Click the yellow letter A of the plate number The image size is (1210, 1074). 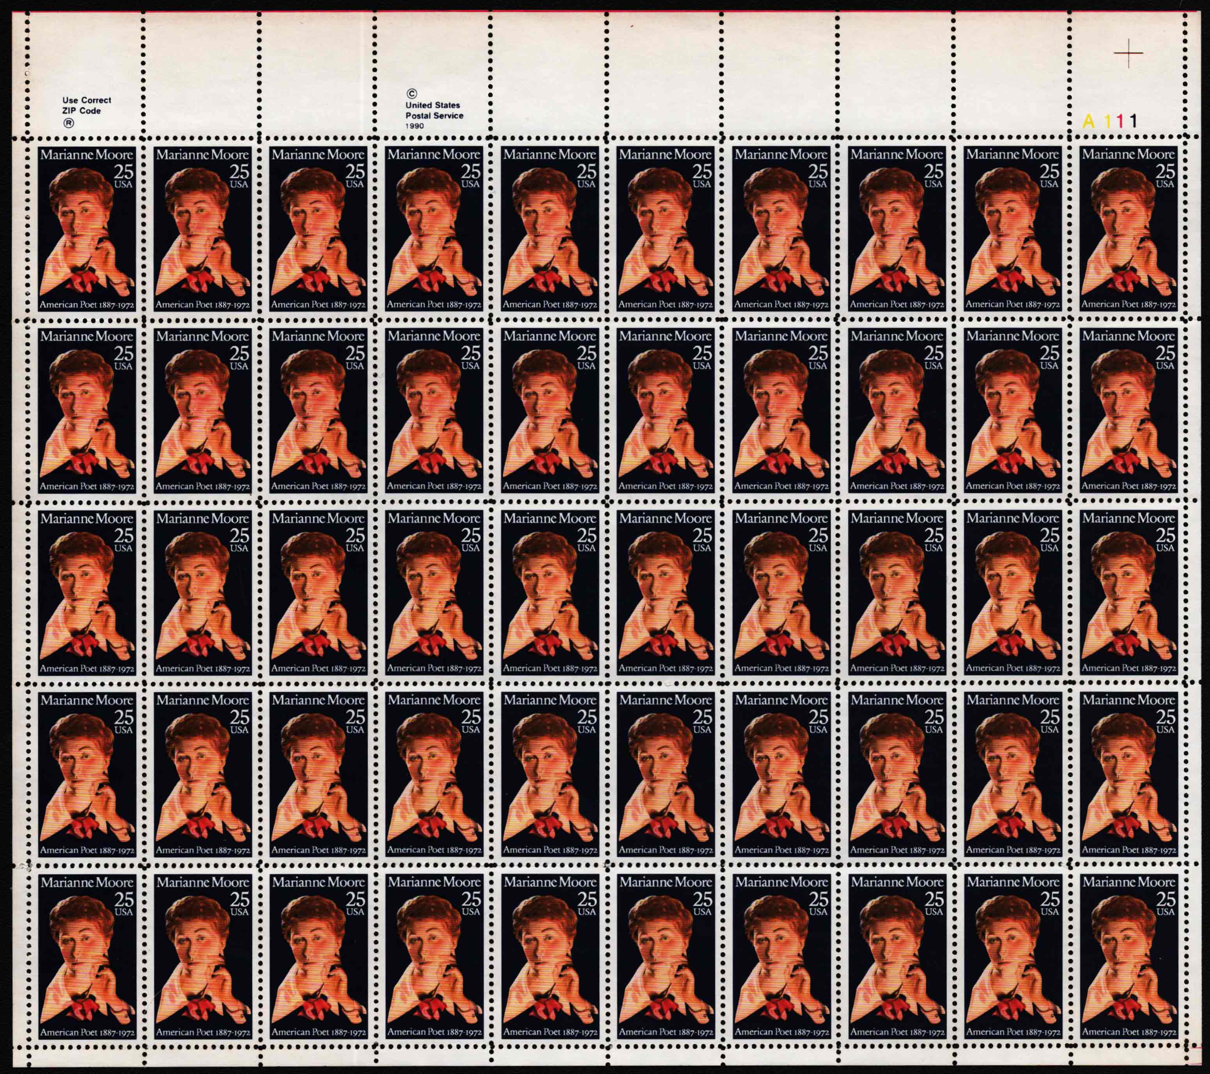[x=1088, y=121]
